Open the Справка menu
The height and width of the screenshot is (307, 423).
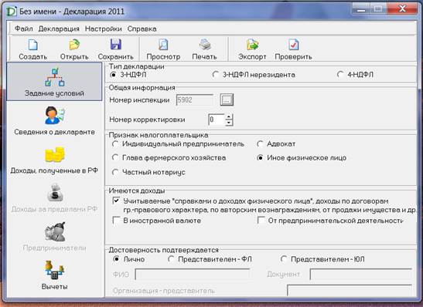142,29
